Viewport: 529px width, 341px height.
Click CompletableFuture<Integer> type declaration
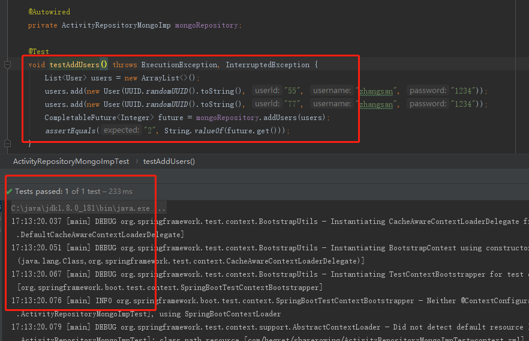pyautogui.click(x=99, y=118)
